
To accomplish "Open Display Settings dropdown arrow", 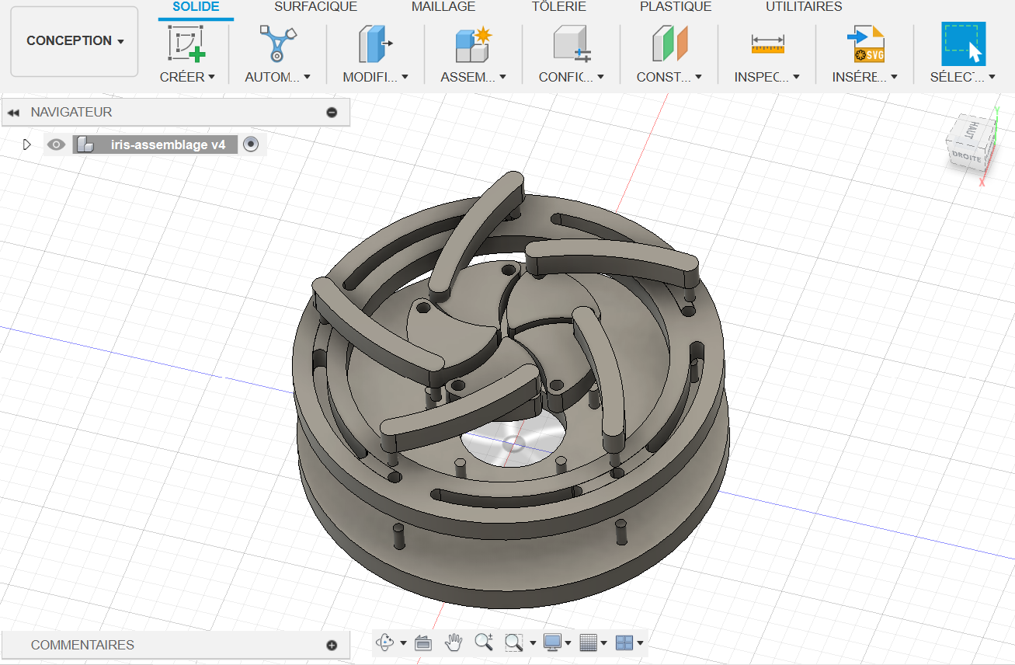I will pos(568,642).
